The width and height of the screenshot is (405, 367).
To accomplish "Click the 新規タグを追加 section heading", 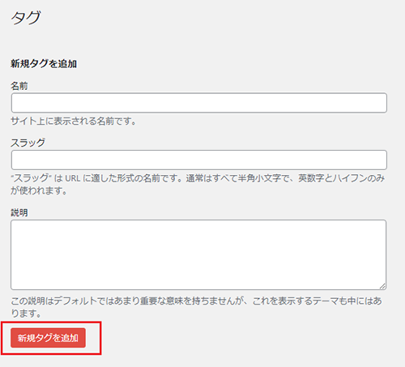I will tap(44, 64).
